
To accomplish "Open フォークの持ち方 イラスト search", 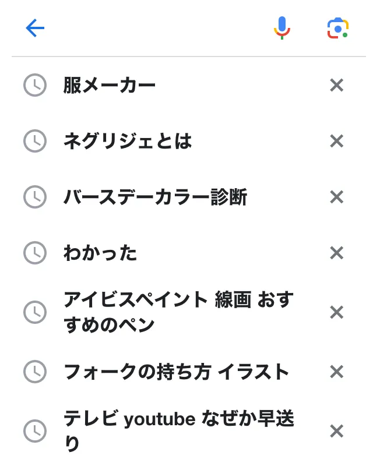I will (176, 372).
